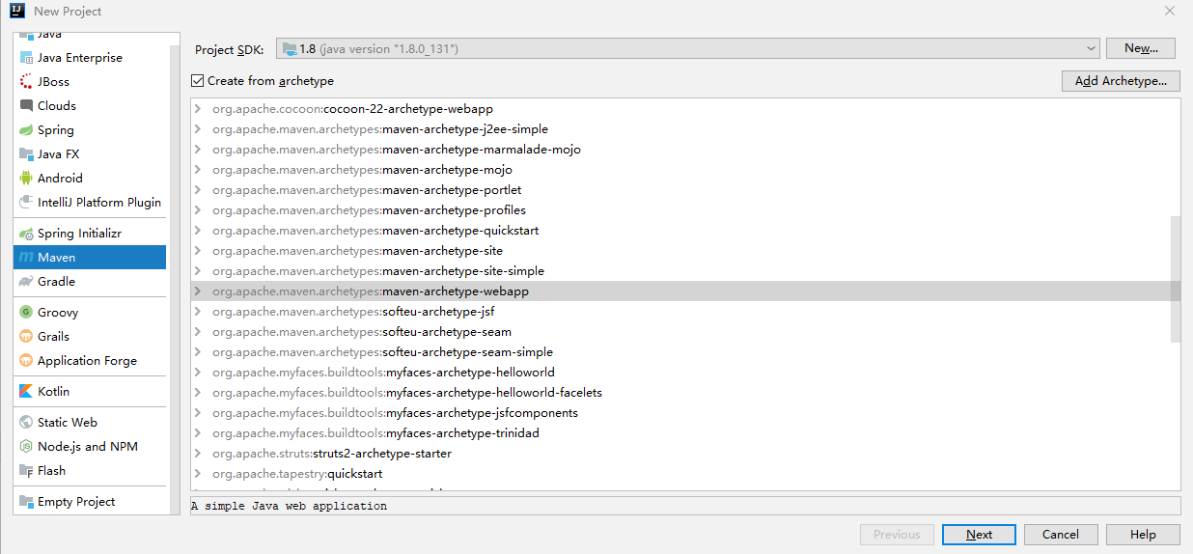Expand the maven-archetype-j2ee-simple node
The image size is (1193, 554).
(x=198, y=129)
